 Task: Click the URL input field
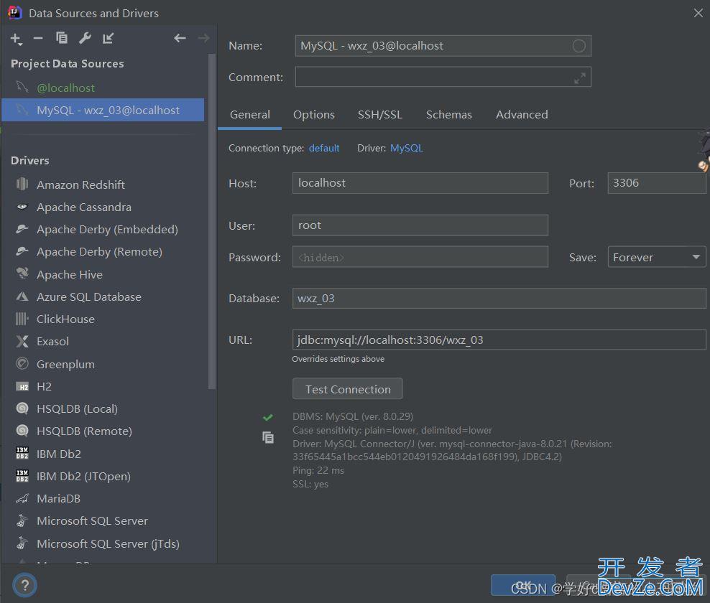pyautogui.click(x=499, y=340)
